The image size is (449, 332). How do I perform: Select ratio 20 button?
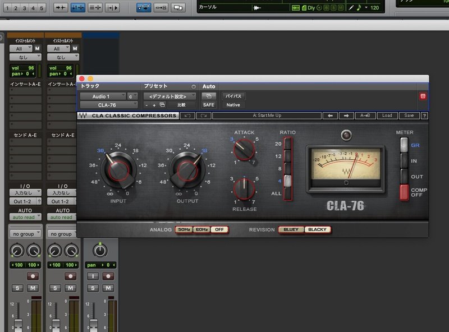click(x=288, y=144)
